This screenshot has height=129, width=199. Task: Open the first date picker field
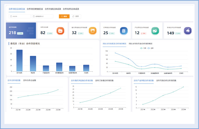tap(20, 17)
